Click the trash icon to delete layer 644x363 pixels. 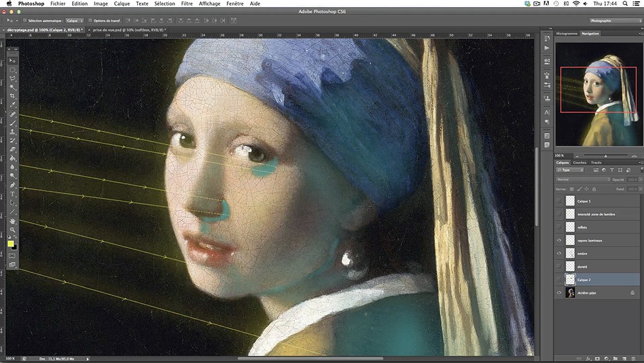point(634,359)
